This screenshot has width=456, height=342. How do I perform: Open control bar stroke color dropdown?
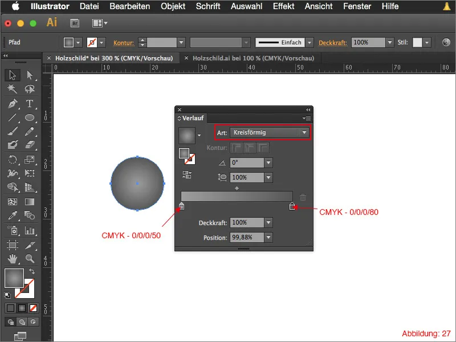101,42
